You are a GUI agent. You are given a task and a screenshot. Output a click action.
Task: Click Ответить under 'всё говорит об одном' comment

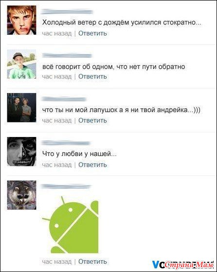pyautogui.click(x=92, y=77)
